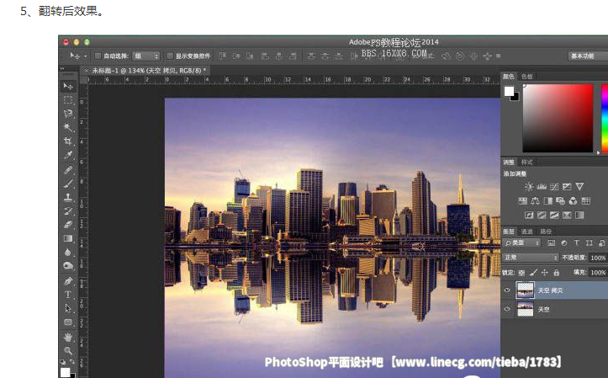Select the Eraser tool

(x=68, y=225)
